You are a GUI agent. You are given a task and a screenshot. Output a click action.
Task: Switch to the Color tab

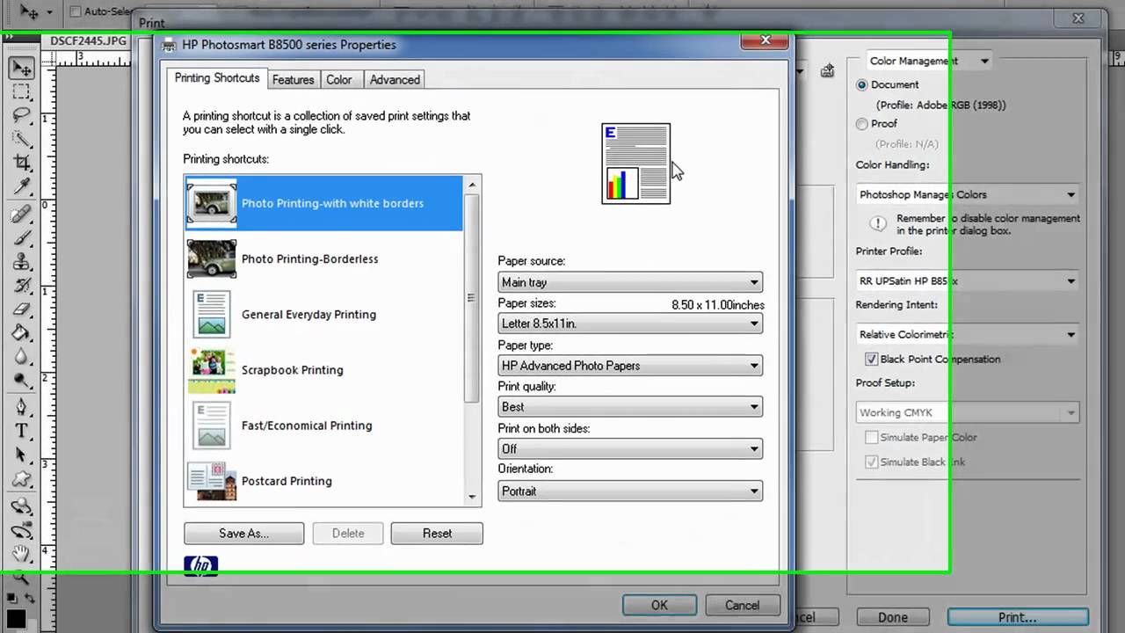339,79
